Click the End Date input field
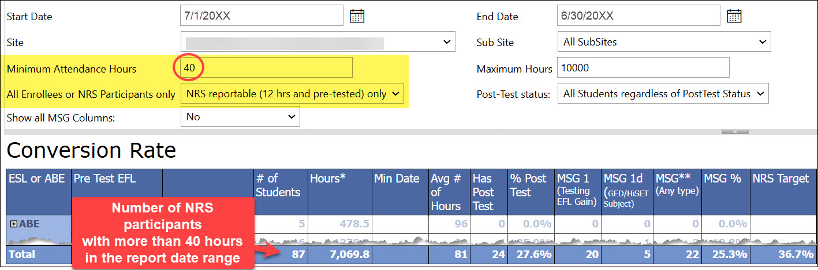Viewport: 818px width, 270px height. point(638,16)
